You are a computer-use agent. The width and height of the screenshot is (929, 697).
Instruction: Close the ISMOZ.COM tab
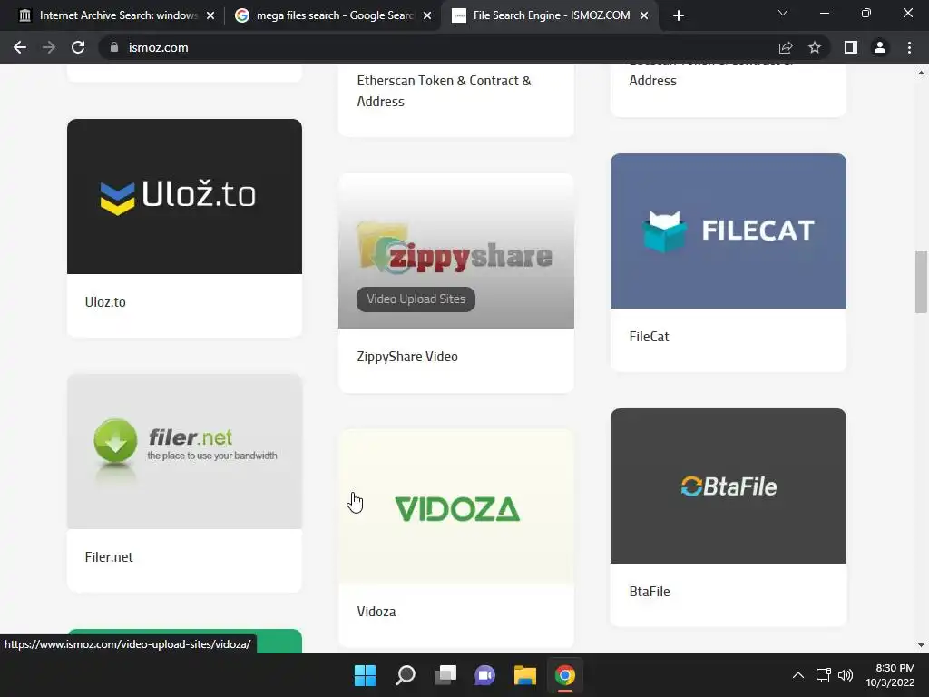click(x=644, y=15)
